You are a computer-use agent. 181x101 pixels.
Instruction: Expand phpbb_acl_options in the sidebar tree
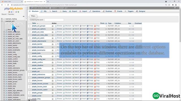pyautogui.click(x=4, y=34)
